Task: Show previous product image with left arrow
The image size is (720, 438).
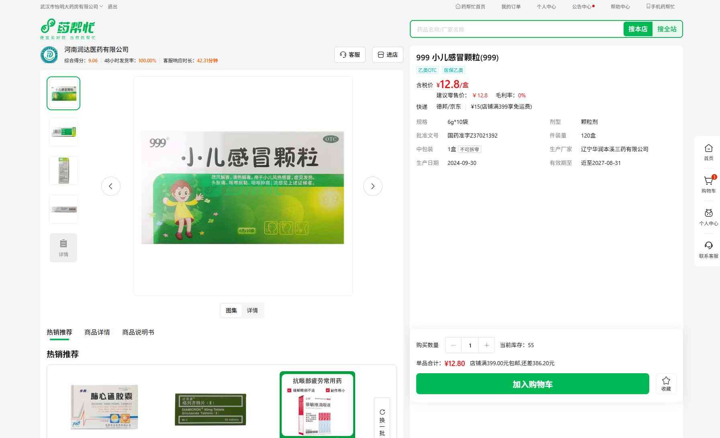Action: (111, 186)
